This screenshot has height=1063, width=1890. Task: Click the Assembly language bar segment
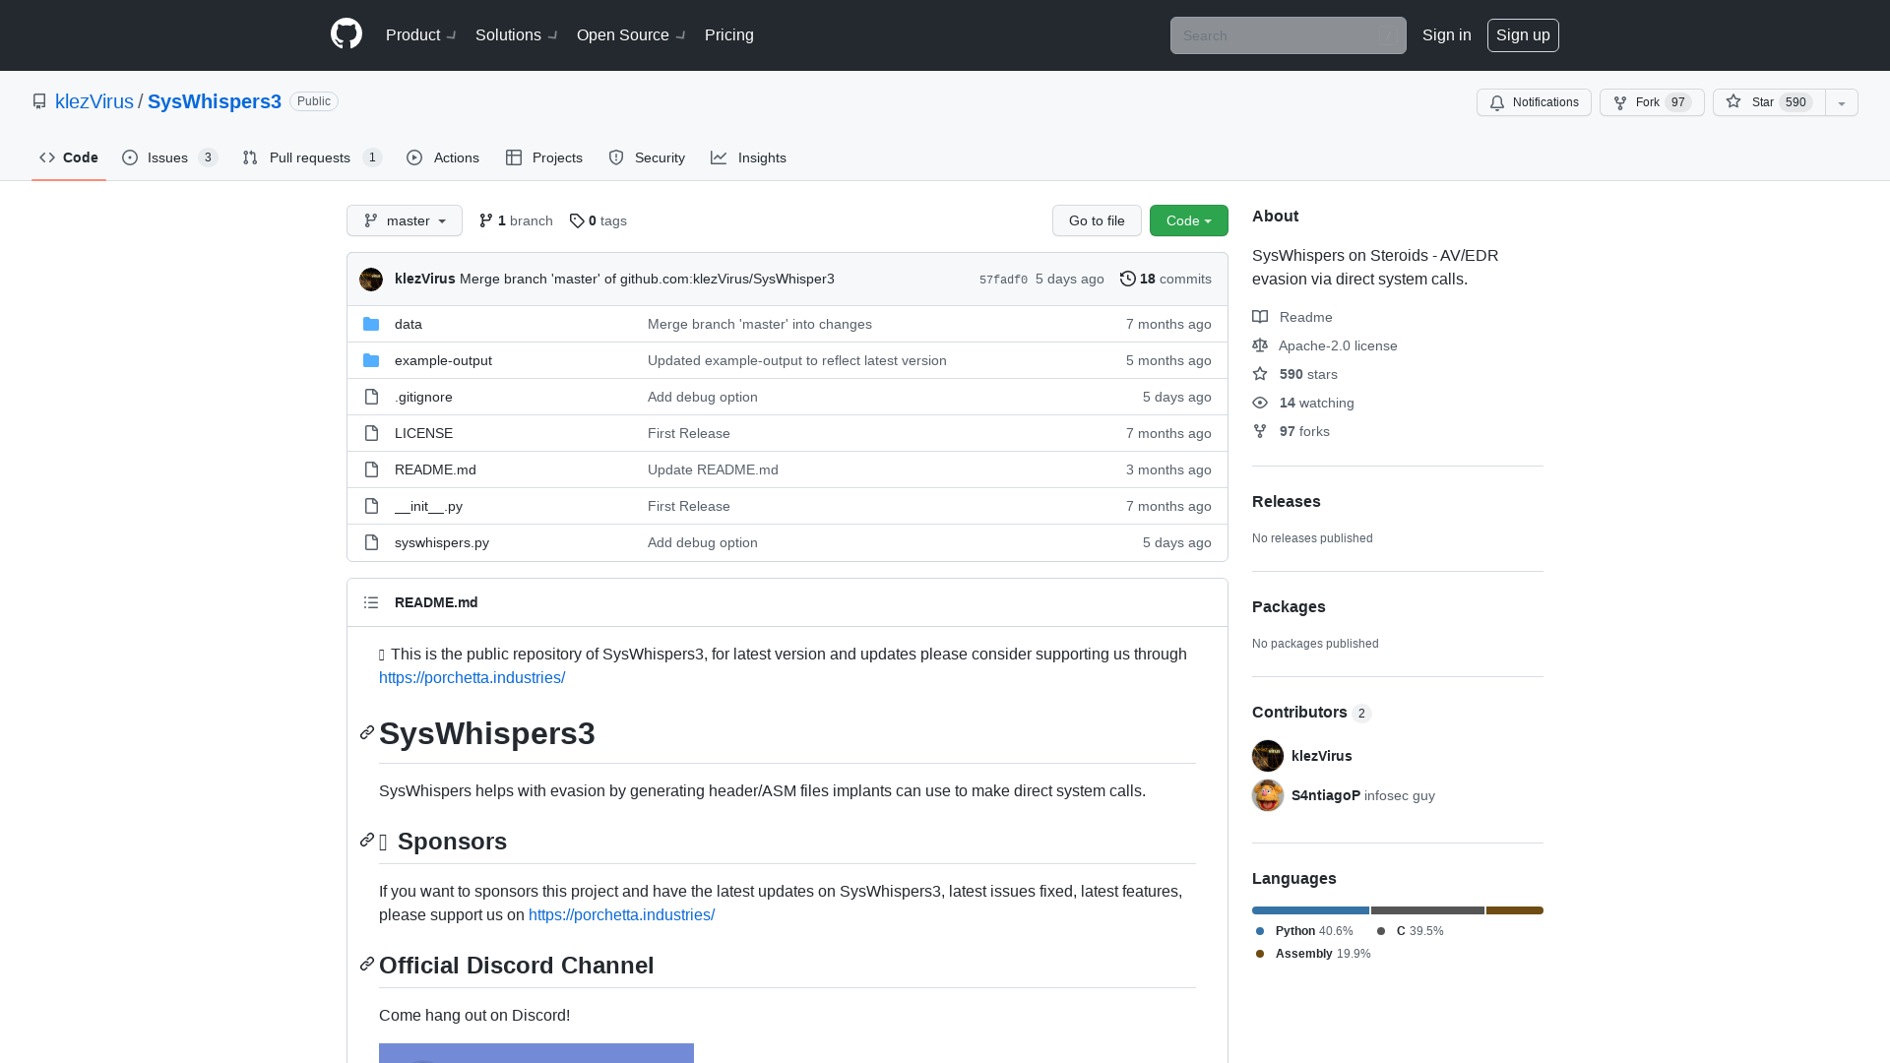[1515, 910]
